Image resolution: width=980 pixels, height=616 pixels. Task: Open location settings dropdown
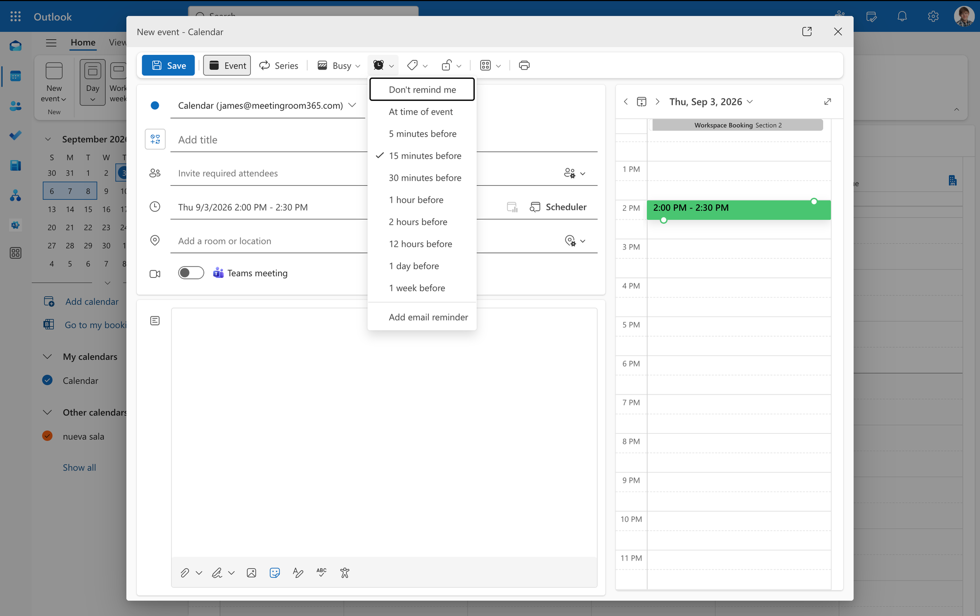pyautogui.click(x=575, y=241)
